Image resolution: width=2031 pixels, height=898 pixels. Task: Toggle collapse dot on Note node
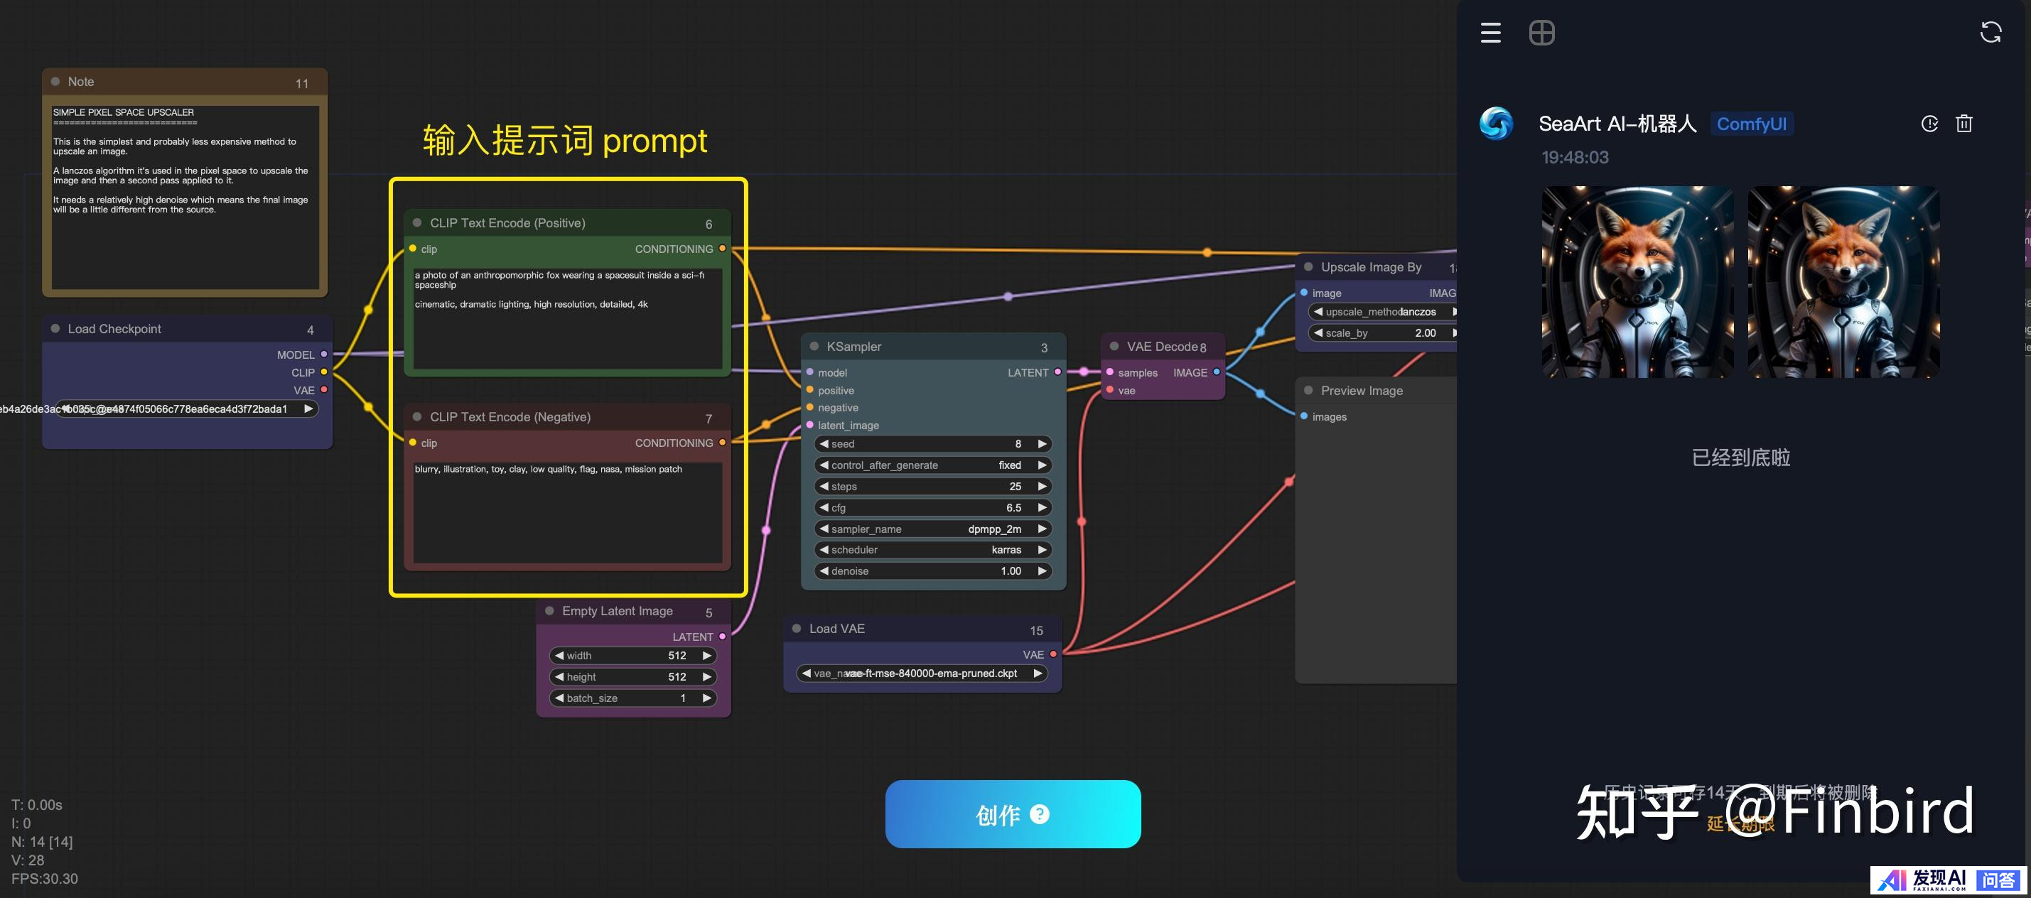[56, 82]
